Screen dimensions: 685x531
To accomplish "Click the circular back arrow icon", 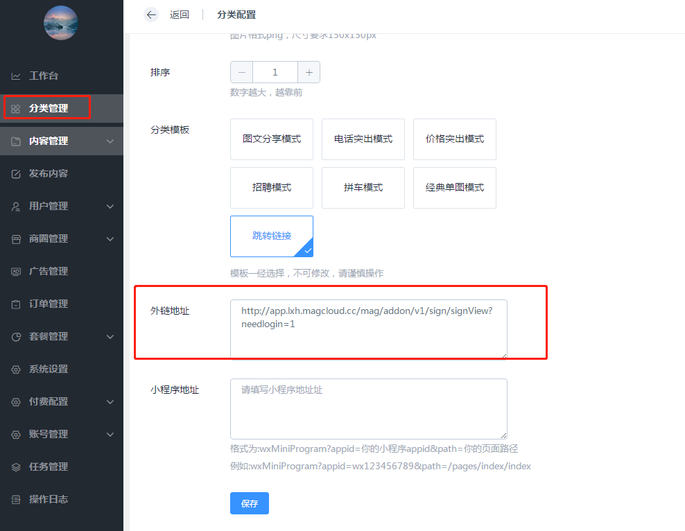I will tap(150, 15).
